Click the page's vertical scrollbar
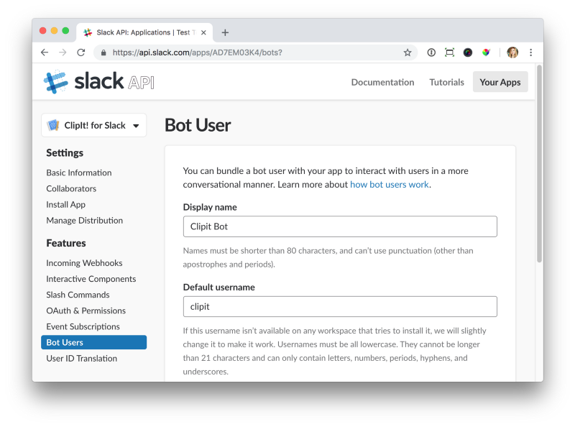Screen dimensions: 575x427 (x=539, y=180)
